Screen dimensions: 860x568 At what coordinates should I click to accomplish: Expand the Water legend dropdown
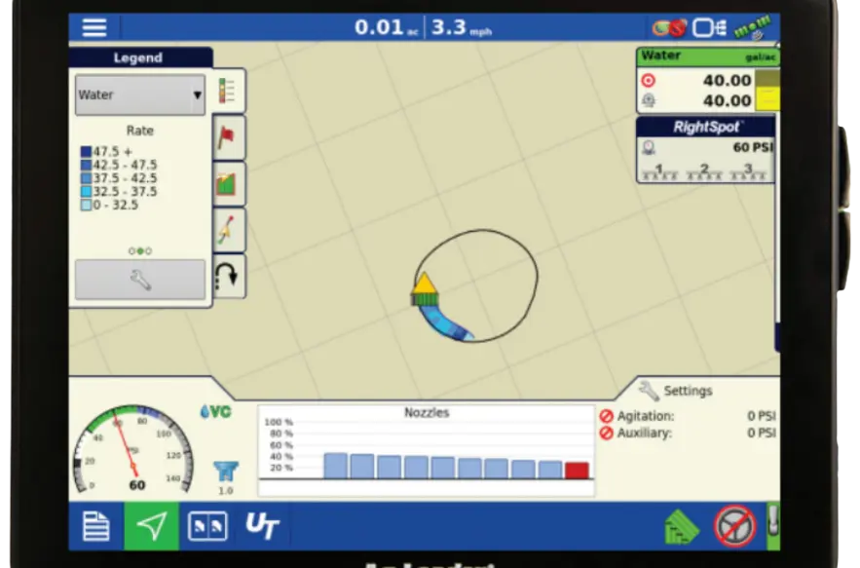coord(140,95)
